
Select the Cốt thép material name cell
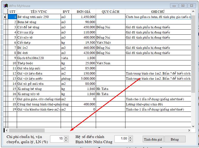[39, 43]
